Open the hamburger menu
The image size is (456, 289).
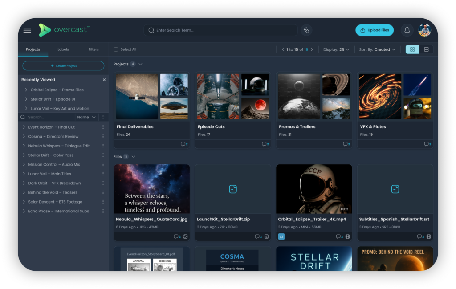pos(27,30)
